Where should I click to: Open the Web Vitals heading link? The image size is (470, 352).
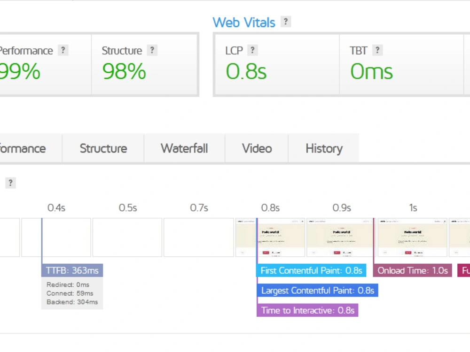click(243, 23)
